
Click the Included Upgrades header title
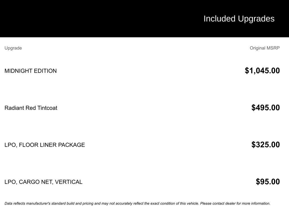(x=239, y=19)
